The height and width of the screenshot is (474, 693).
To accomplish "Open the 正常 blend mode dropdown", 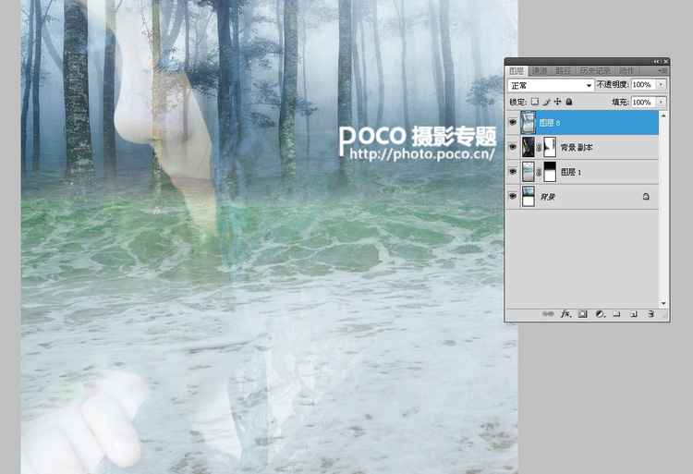I will tap(551, 85).
